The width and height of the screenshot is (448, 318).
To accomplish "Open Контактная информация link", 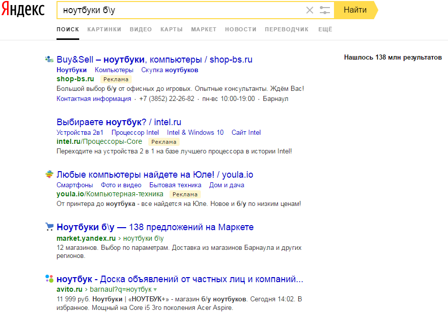I will (x=94, y=98).
